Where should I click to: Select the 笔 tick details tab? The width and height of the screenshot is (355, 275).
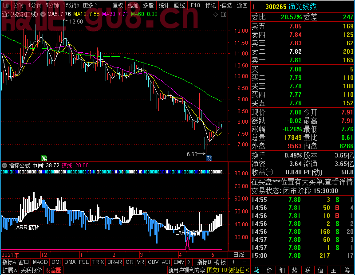point(257,270)
